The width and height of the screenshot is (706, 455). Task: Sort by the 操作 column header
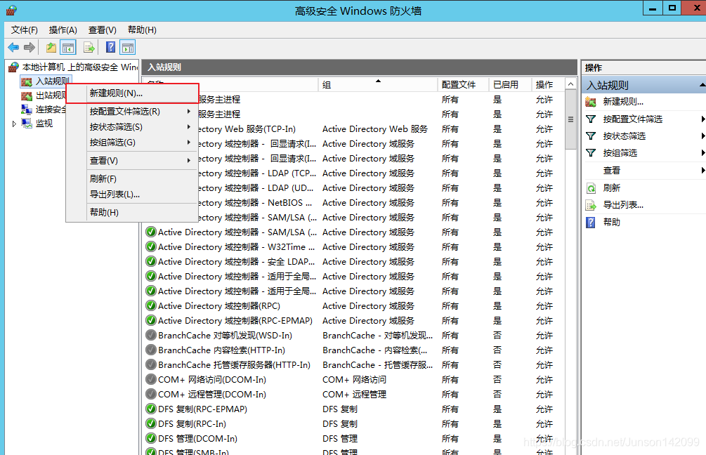click(x=548, y=84)
